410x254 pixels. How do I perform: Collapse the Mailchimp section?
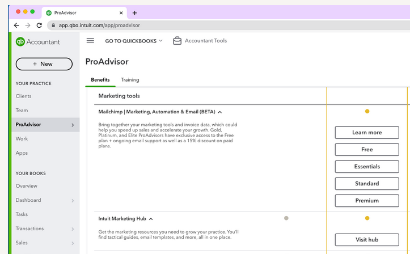tap(220, 112)
